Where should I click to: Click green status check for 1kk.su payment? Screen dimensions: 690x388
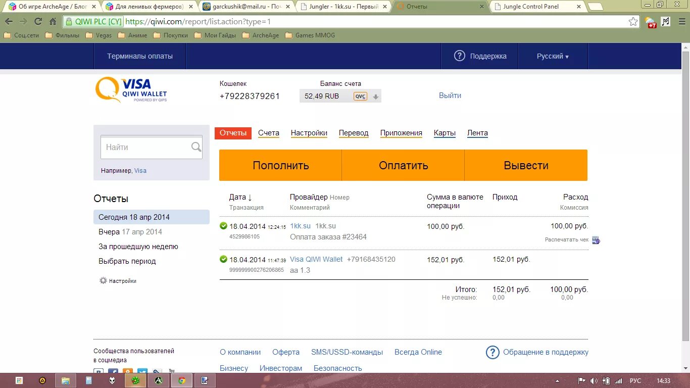tap(224, 226)
